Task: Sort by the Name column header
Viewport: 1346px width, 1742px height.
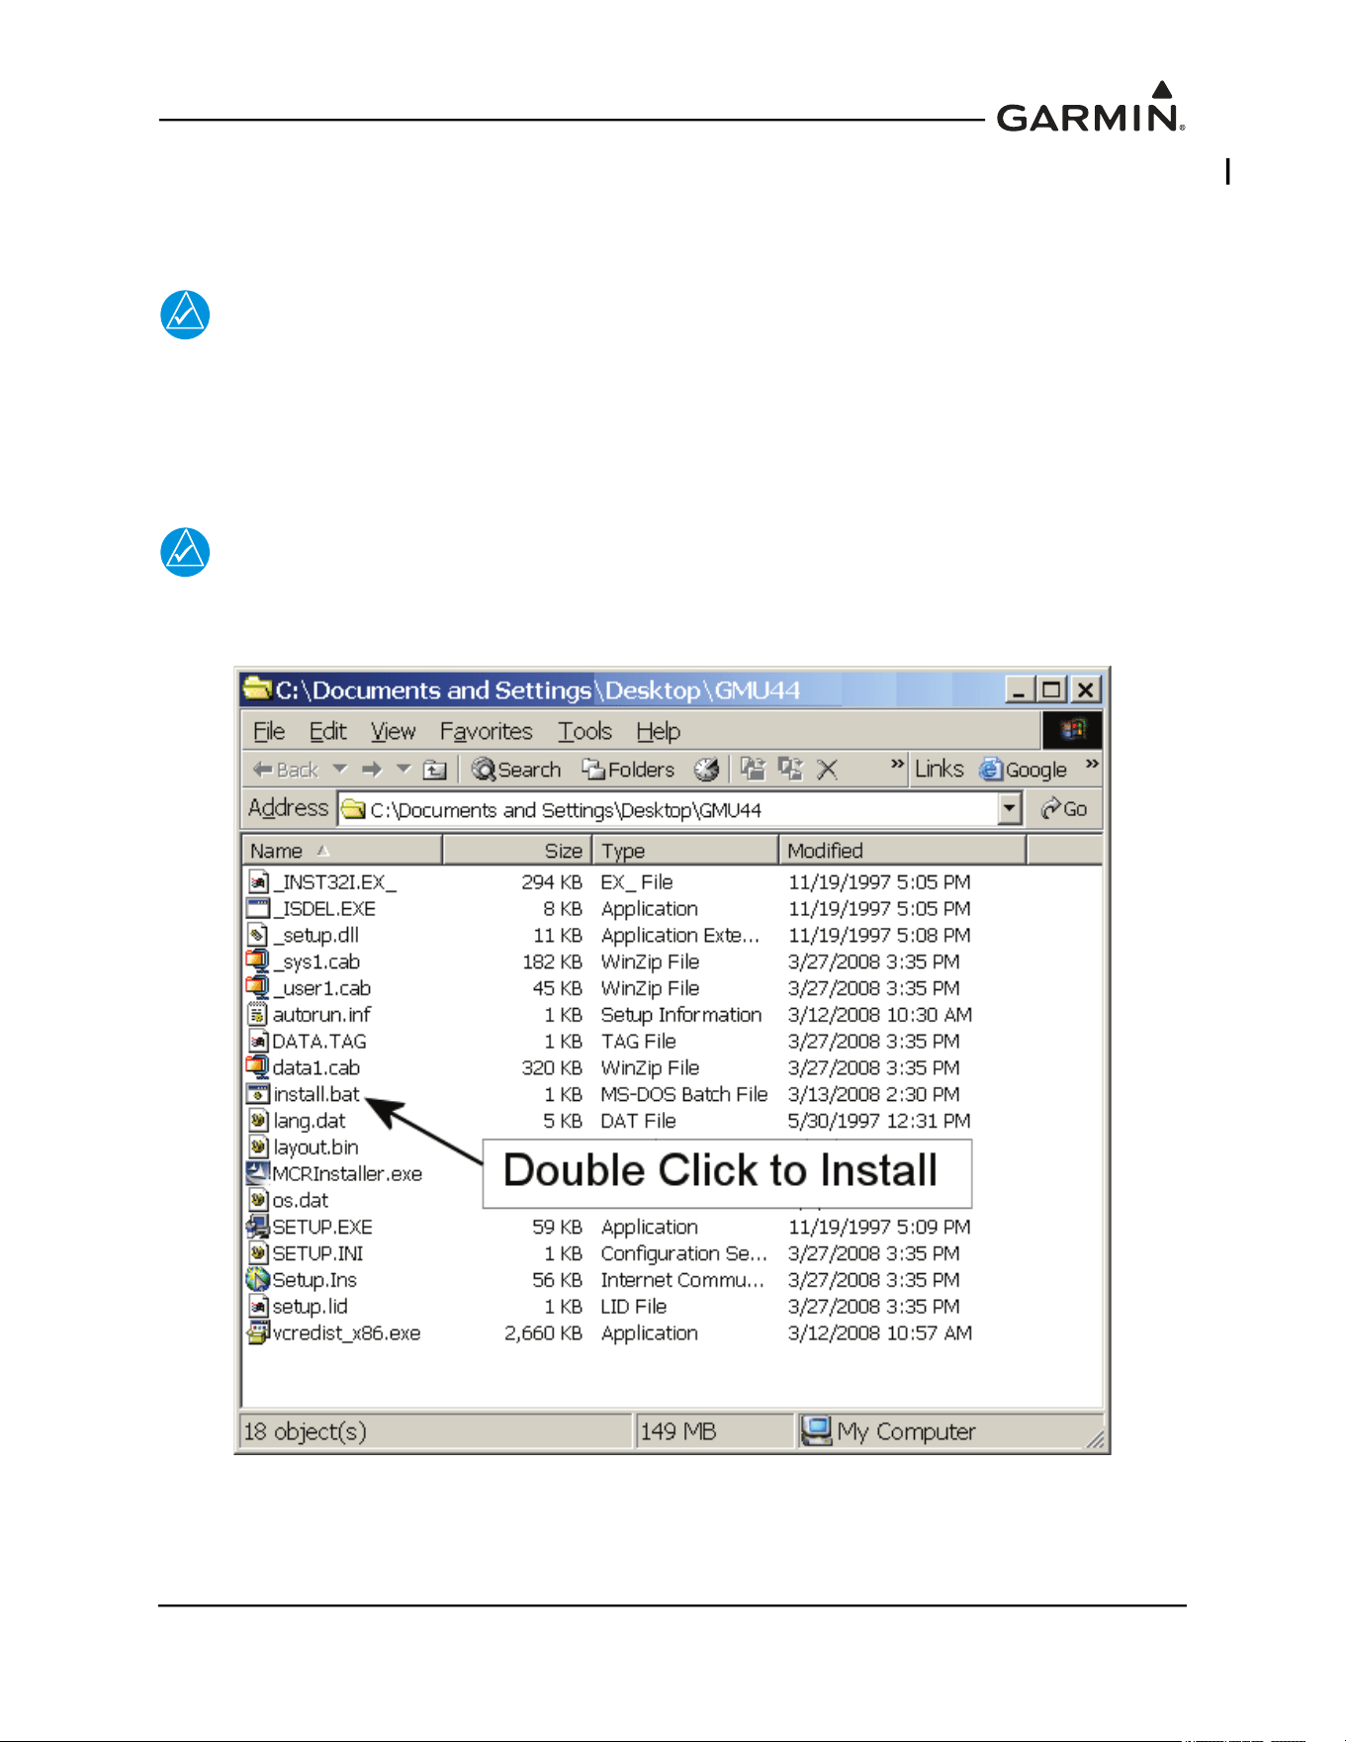Action: point(342,851)
